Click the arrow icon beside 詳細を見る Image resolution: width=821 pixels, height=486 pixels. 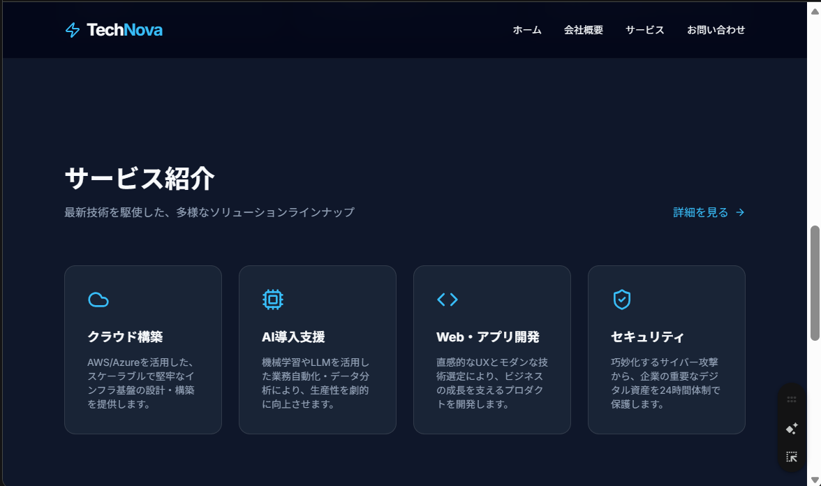coord(741,212)
